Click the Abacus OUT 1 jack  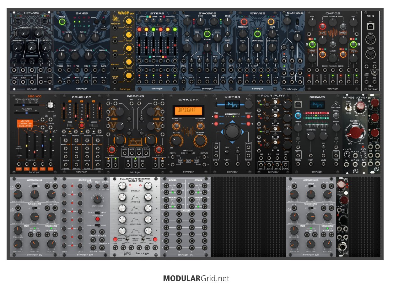coord(125,153)
